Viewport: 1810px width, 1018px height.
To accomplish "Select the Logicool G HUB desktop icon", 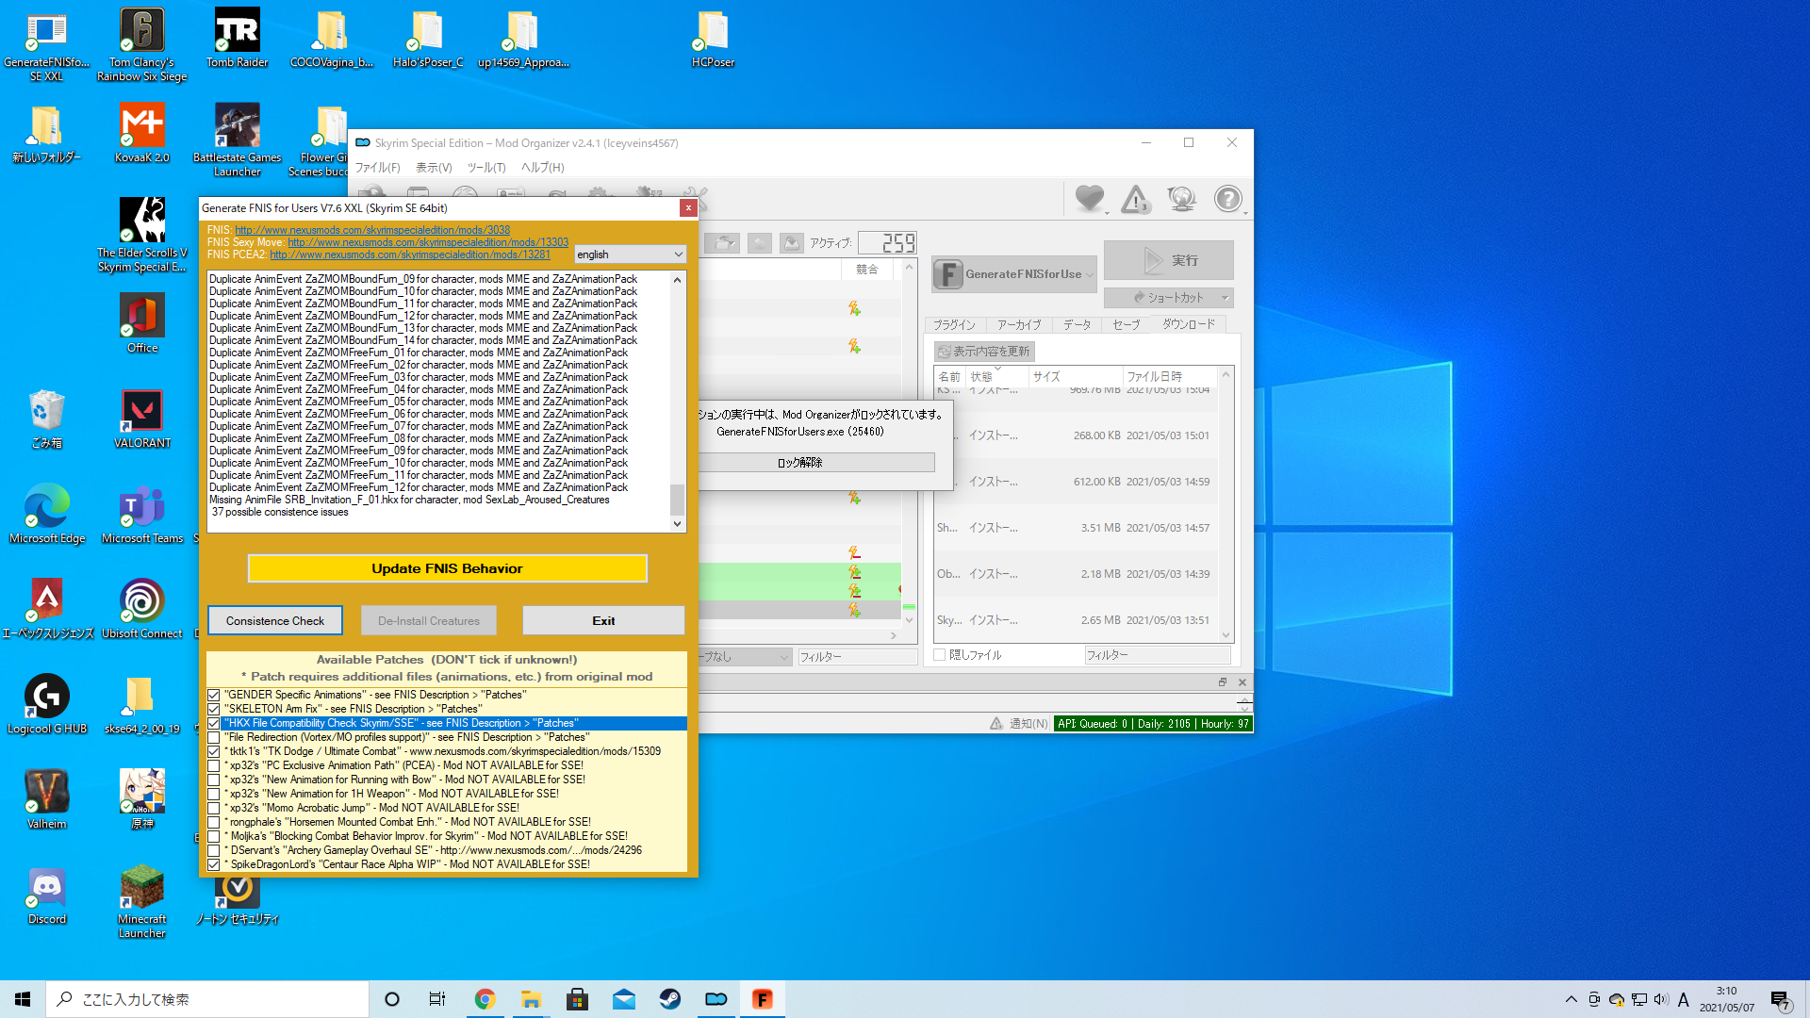I will (x=47, y=704).
